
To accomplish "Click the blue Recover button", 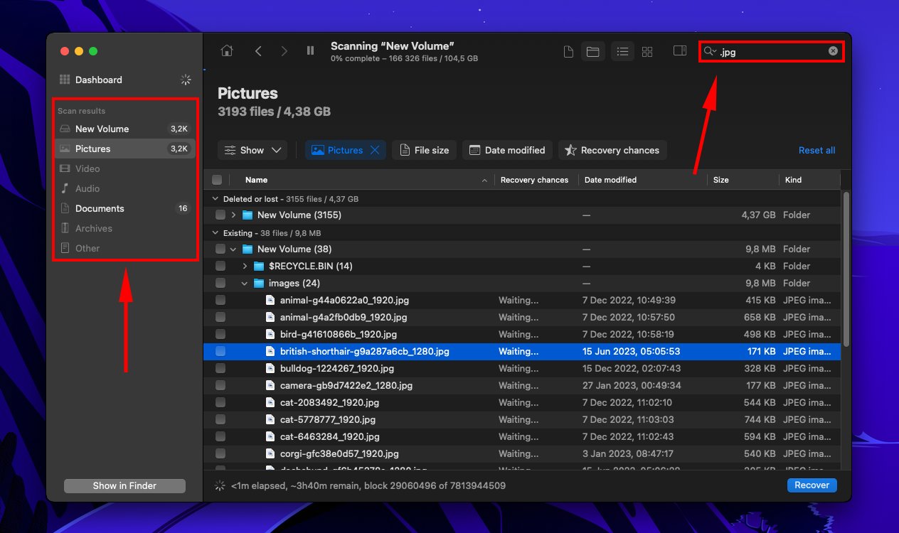I will coord(812,485).
